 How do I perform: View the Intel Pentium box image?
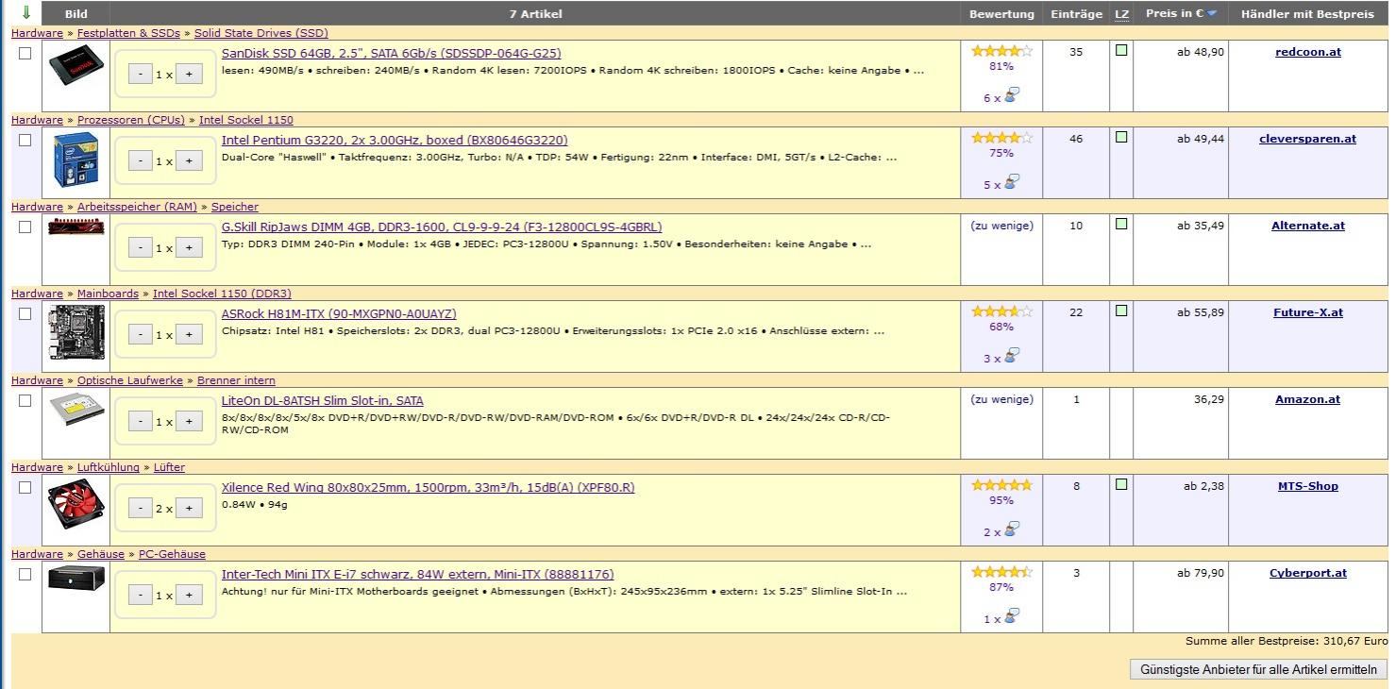[76, 160]
